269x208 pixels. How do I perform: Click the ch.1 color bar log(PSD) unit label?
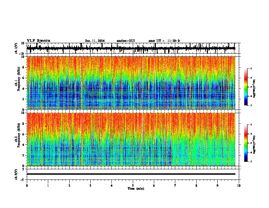[x=254, y=89]
